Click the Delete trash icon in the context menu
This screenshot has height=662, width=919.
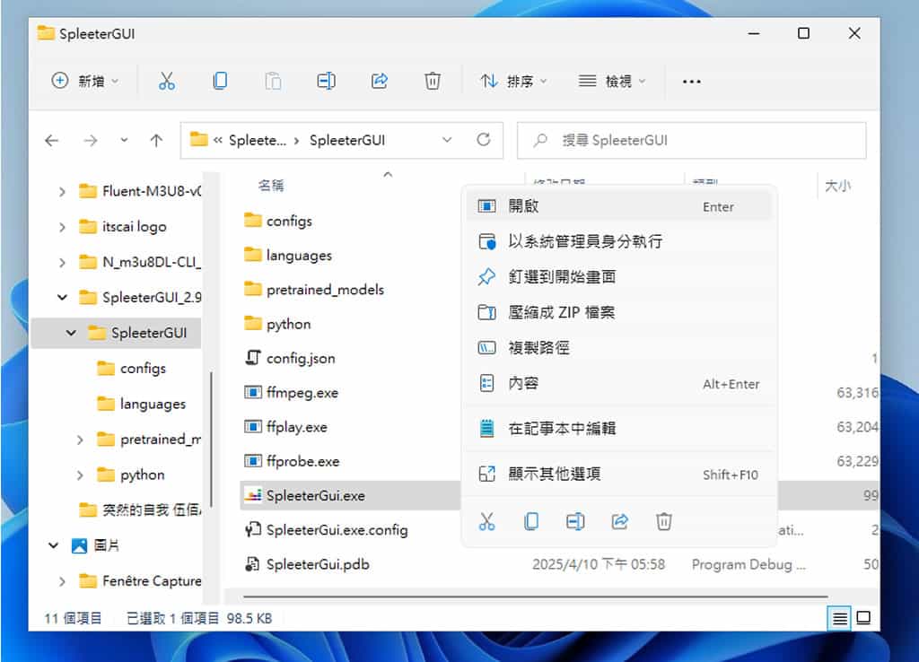click(663, 521)
